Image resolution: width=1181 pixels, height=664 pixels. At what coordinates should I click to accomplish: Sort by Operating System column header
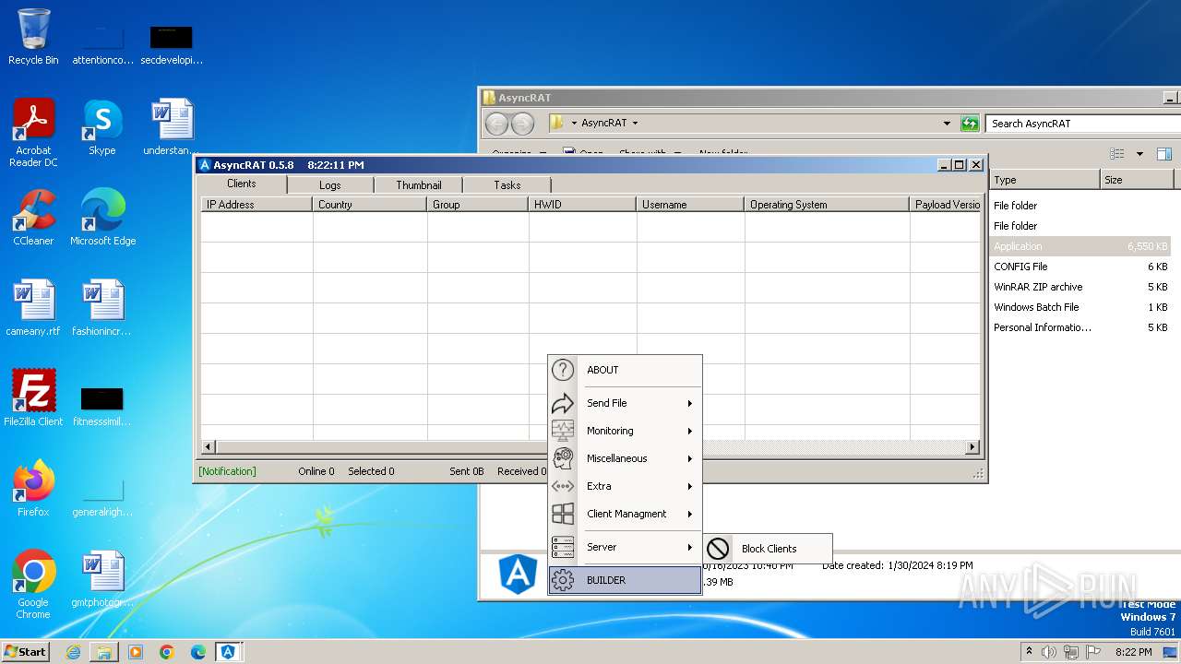point(827,205)
